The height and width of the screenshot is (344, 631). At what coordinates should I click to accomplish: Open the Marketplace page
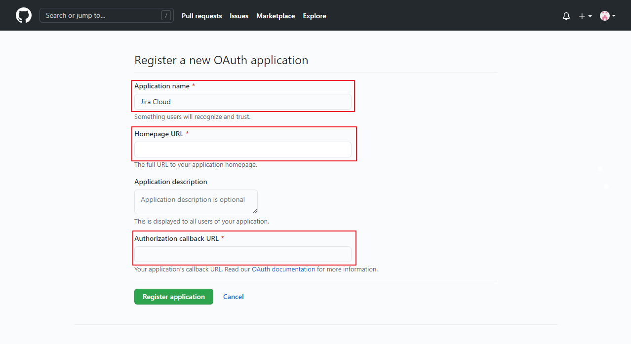[276, 16]
